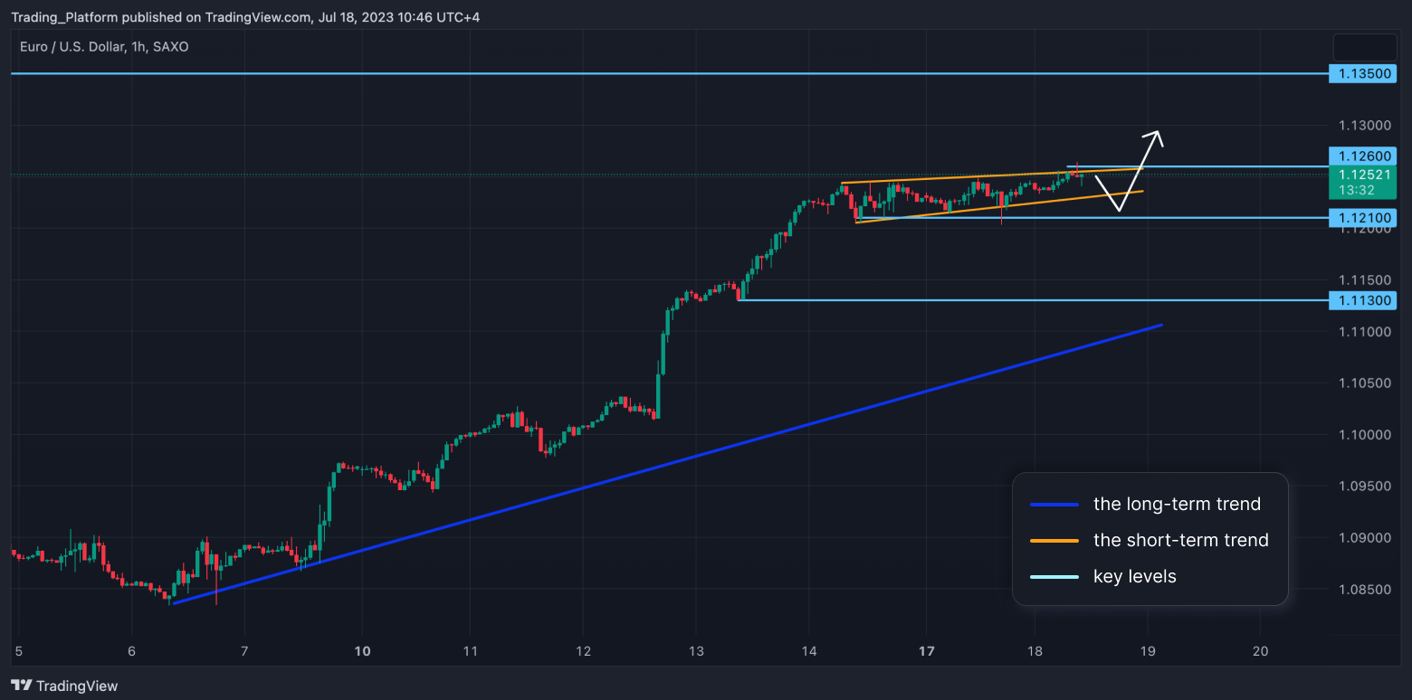Screen dimensions: 1412x700
Task: Click date 14 on the time axis
Action: (x=809, y=651)
